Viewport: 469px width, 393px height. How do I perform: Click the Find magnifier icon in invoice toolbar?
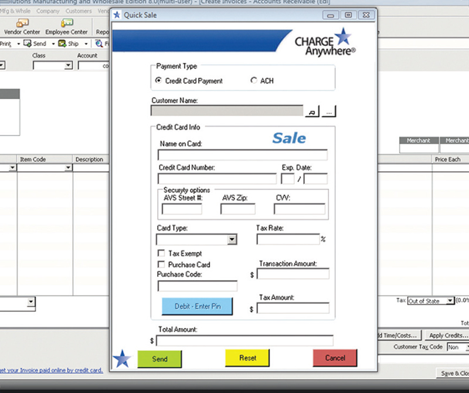pos(99,44)
